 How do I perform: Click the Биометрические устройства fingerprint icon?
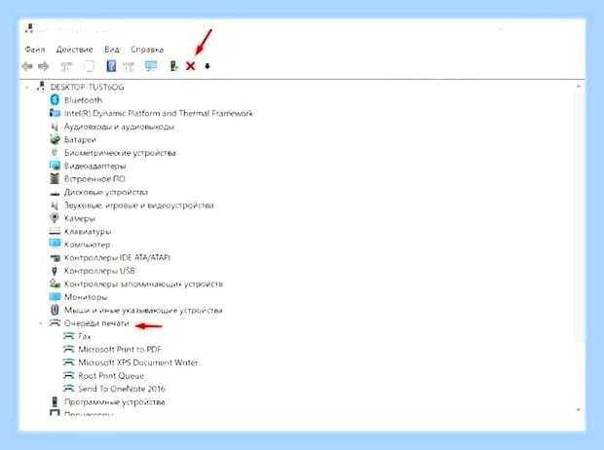(x=55, y=153)
